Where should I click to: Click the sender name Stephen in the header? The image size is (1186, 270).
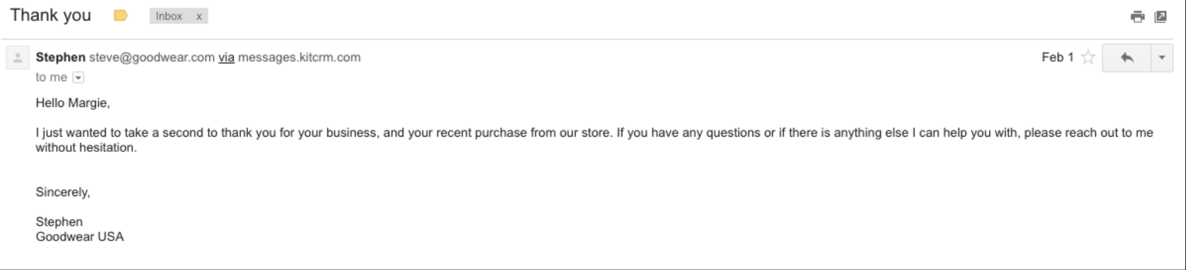60,57
